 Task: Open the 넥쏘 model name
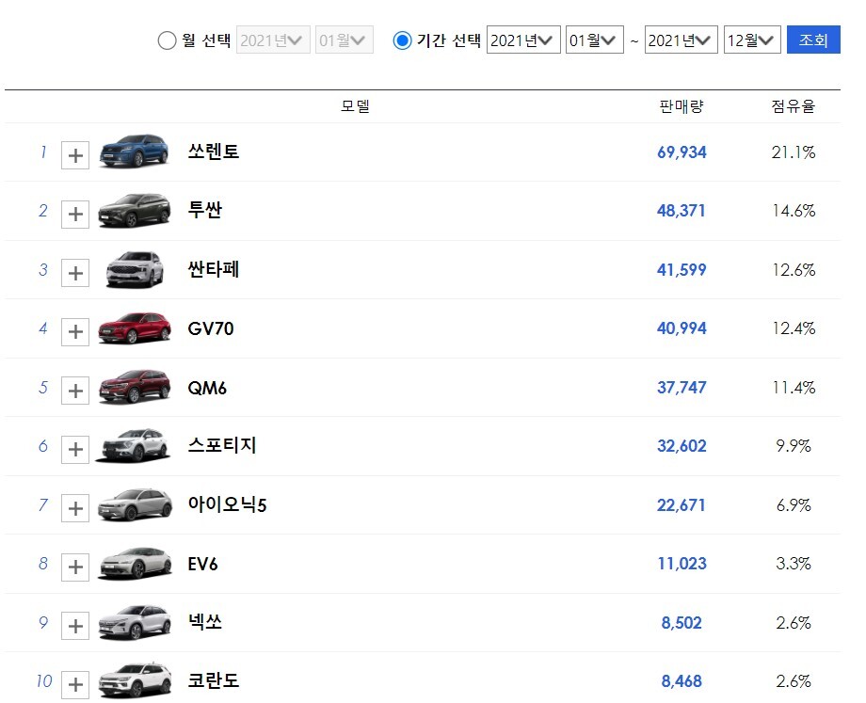(205, 622)
